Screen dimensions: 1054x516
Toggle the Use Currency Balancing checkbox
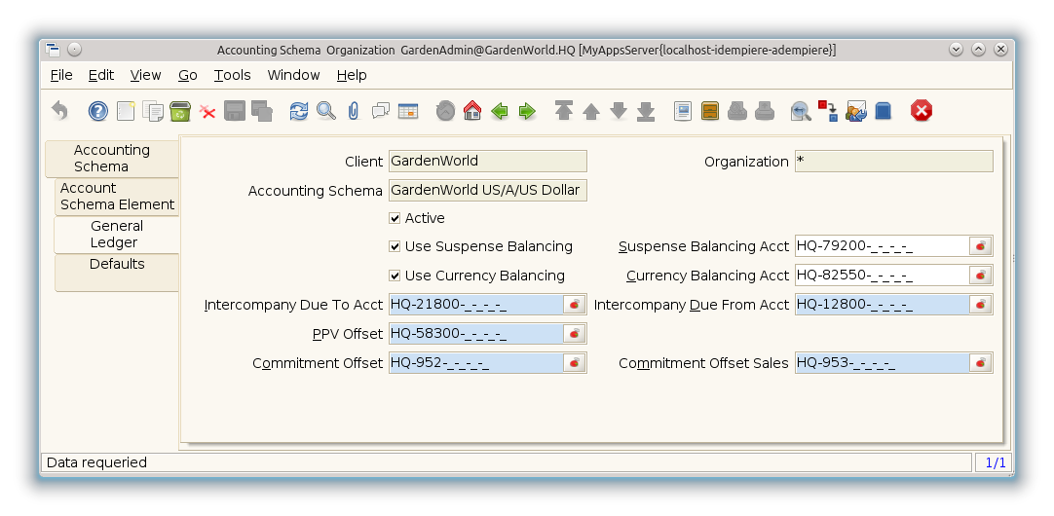395,276
